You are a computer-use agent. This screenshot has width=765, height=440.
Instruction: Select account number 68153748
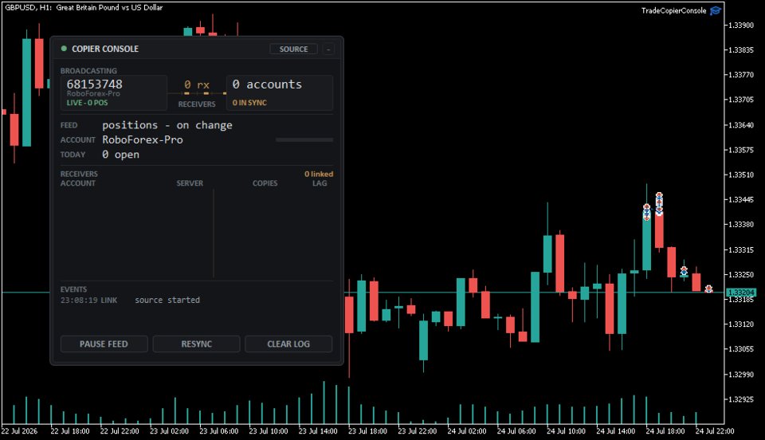click(x=95, y=84)
